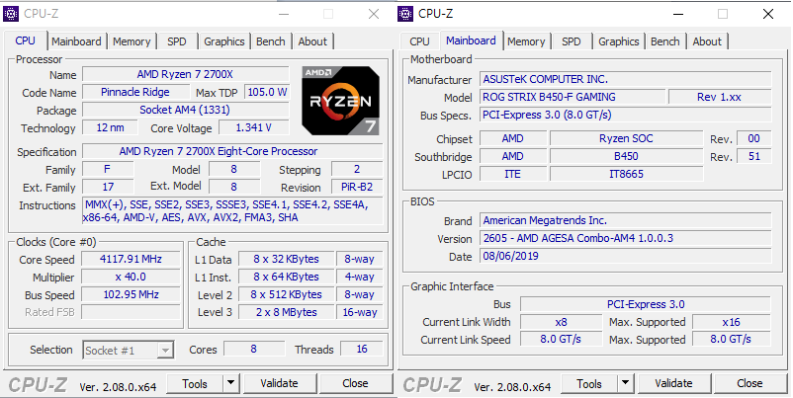Select Mainboard tab in right window
This screenshot has width=793, height=398.
[471, 40]
